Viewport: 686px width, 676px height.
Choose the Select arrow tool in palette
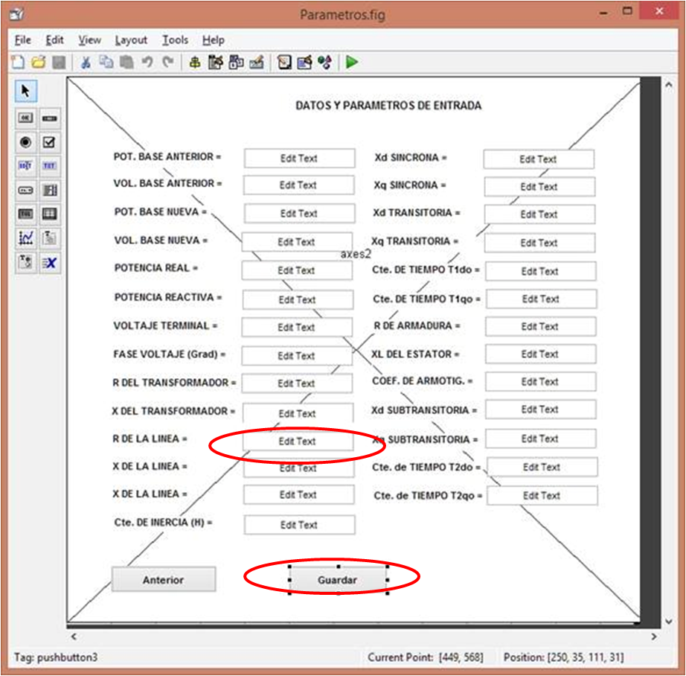coord(26,91)
